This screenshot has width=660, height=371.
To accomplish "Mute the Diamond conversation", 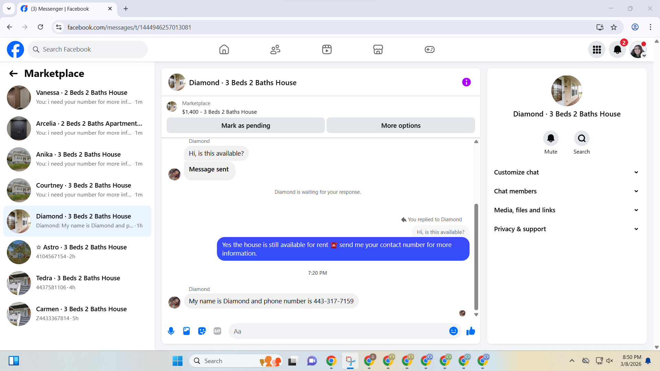I will [551, 138].
